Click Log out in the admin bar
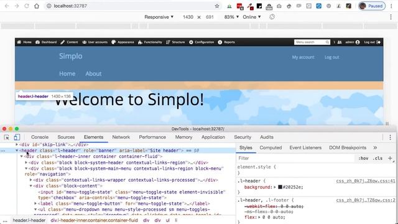The height and width of the screenshot is (224, 398). 372,42
